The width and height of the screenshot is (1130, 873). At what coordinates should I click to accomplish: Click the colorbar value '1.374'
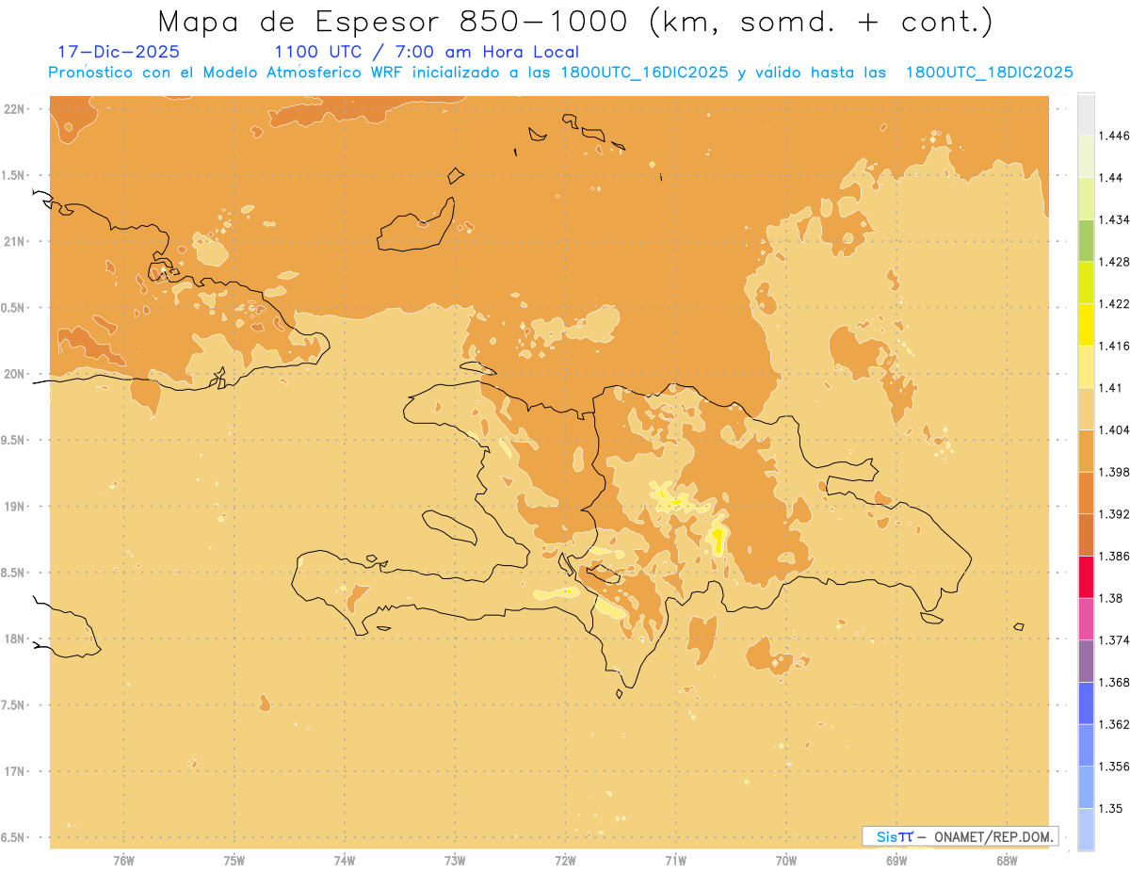pyautogui.click(x=1114, y=640)
